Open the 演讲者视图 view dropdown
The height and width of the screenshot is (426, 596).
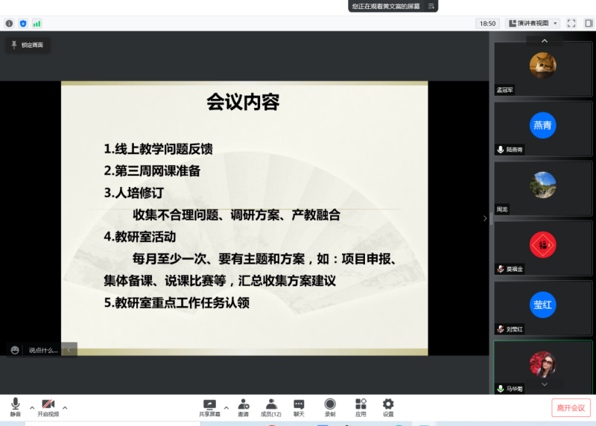(x=532, y=23)
